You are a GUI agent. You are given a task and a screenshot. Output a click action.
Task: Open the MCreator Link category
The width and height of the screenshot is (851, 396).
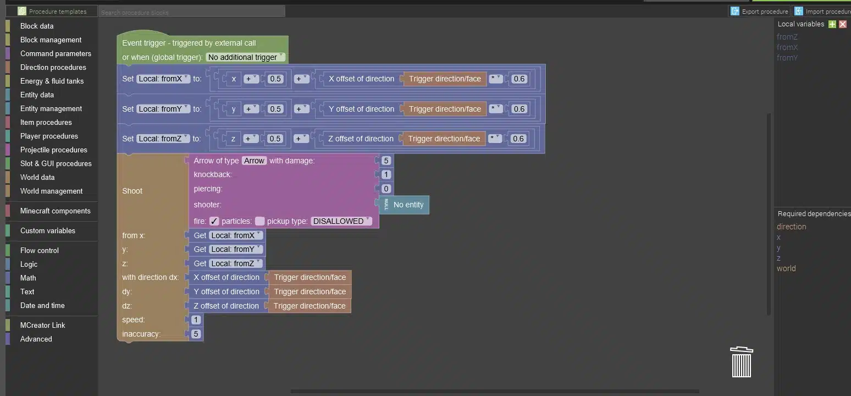43,325
